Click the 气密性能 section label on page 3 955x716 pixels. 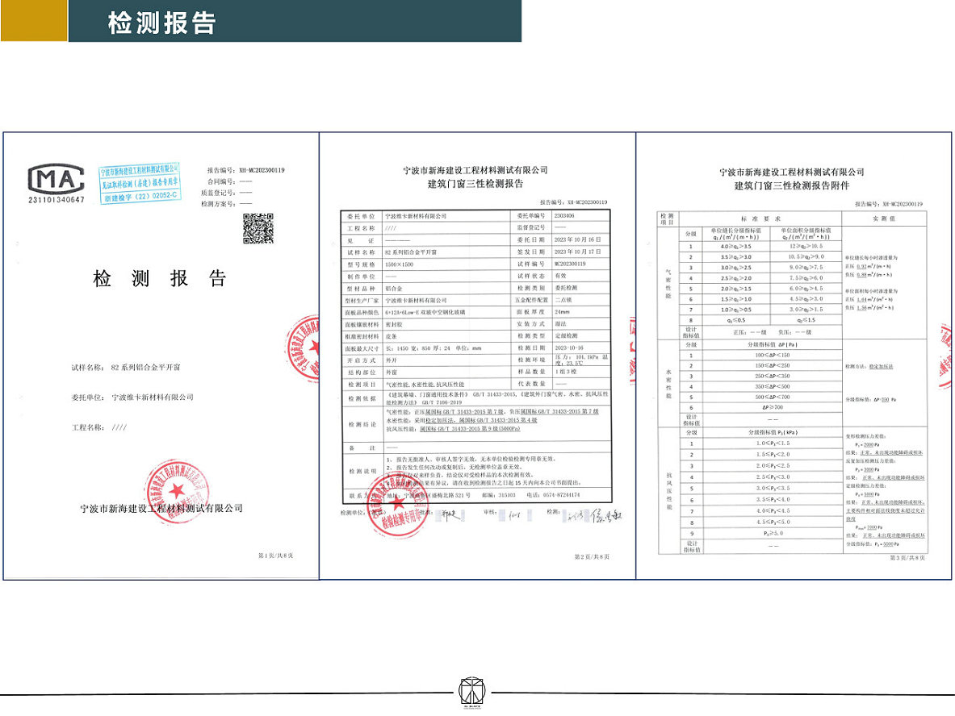[668, 283]
